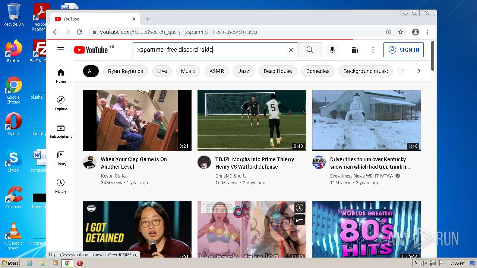Add TikTok video to Watch Later
The image size is (477, 268).
pyautogui.click(x=299, y=208)
